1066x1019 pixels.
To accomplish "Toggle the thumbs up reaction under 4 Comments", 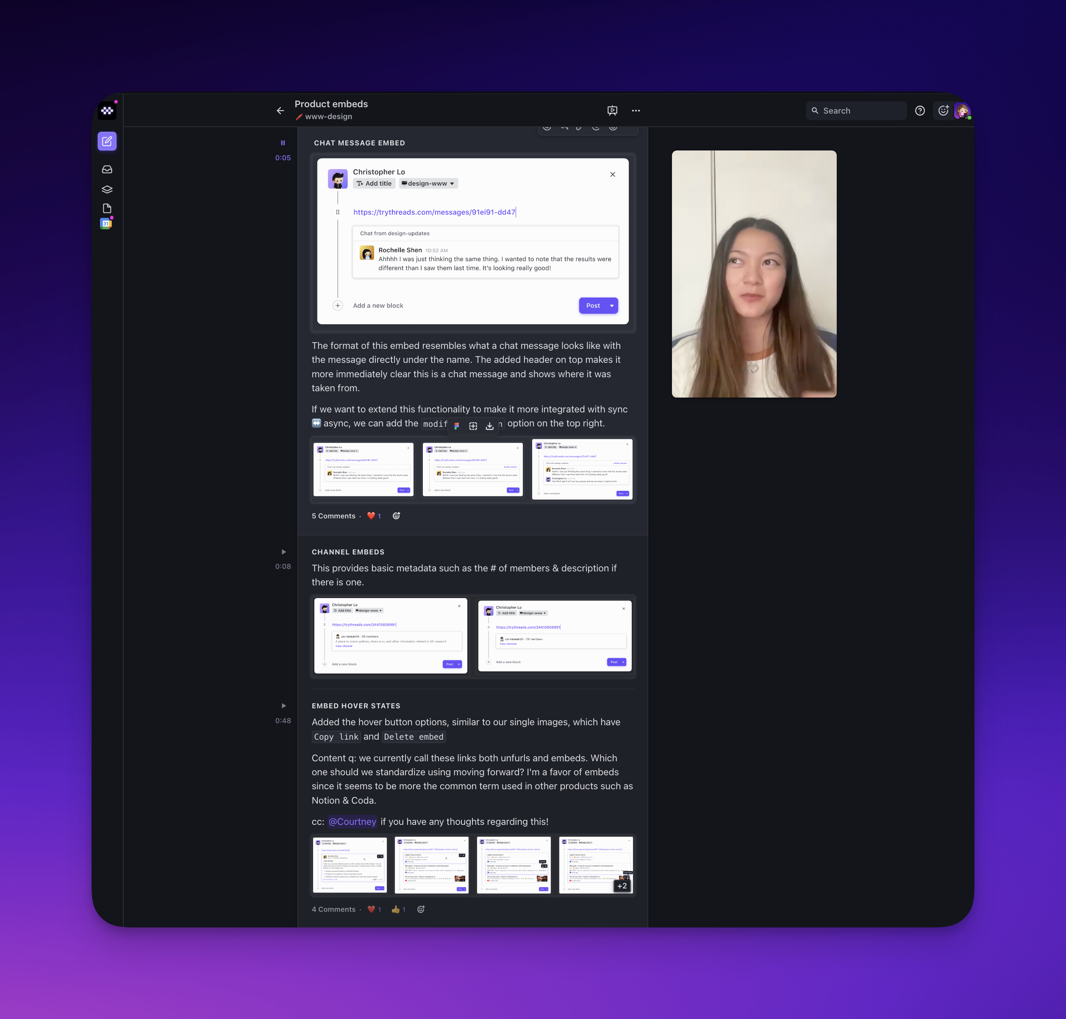I will click(398, 909).
